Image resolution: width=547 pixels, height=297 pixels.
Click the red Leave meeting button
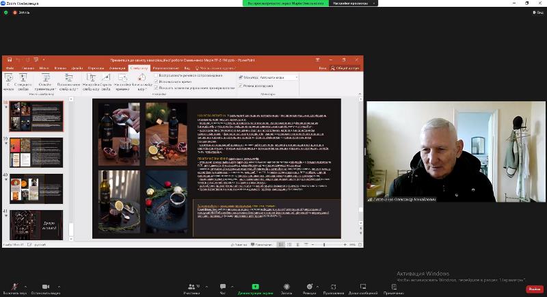tap(535, 289)
